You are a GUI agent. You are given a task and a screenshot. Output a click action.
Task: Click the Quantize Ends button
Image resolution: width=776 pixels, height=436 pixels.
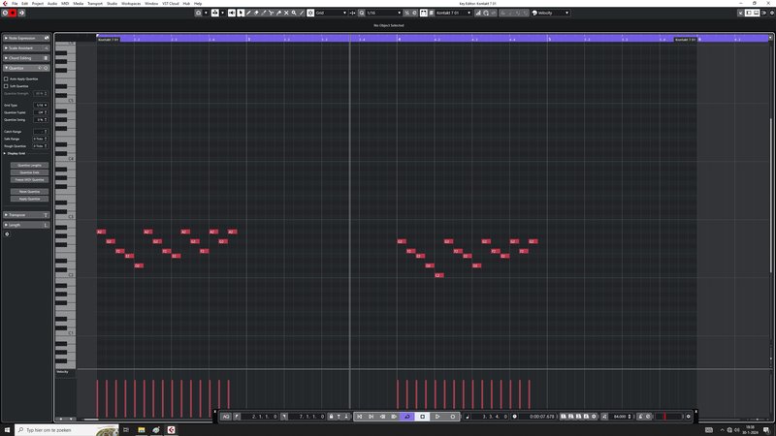pos(29,172)
